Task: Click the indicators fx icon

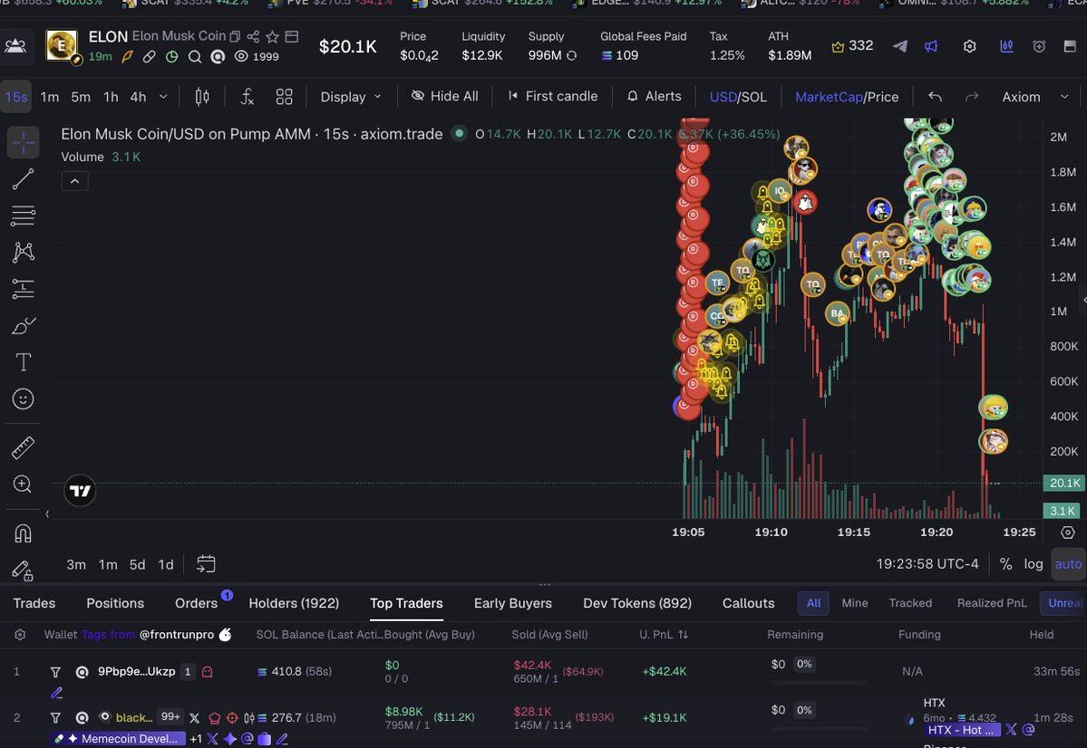Action: click(x=247, y=96)
